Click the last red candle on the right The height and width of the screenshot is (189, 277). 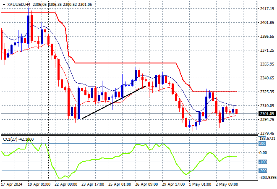[237, 111]
